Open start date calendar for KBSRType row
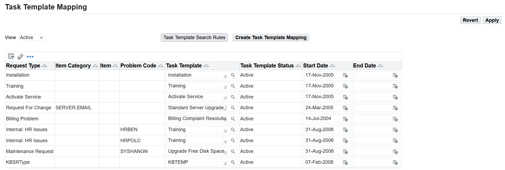Screen dimensions: 505x170 (x=345, y=162)
